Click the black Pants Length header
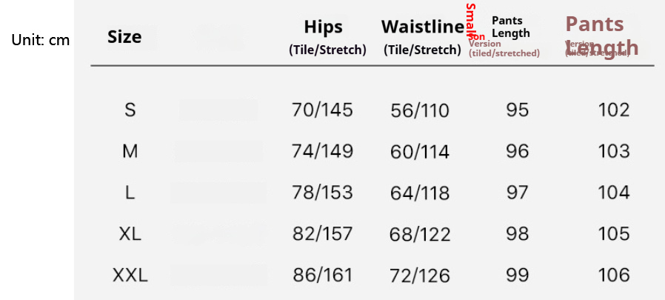This screenshot has width=665, height=300. coord(511,27)
